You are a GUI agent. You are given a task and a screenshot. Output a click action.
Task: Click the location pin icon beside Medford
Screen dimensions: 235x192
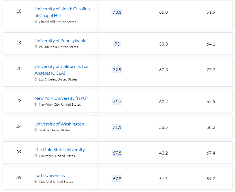[x=36, y=182]
